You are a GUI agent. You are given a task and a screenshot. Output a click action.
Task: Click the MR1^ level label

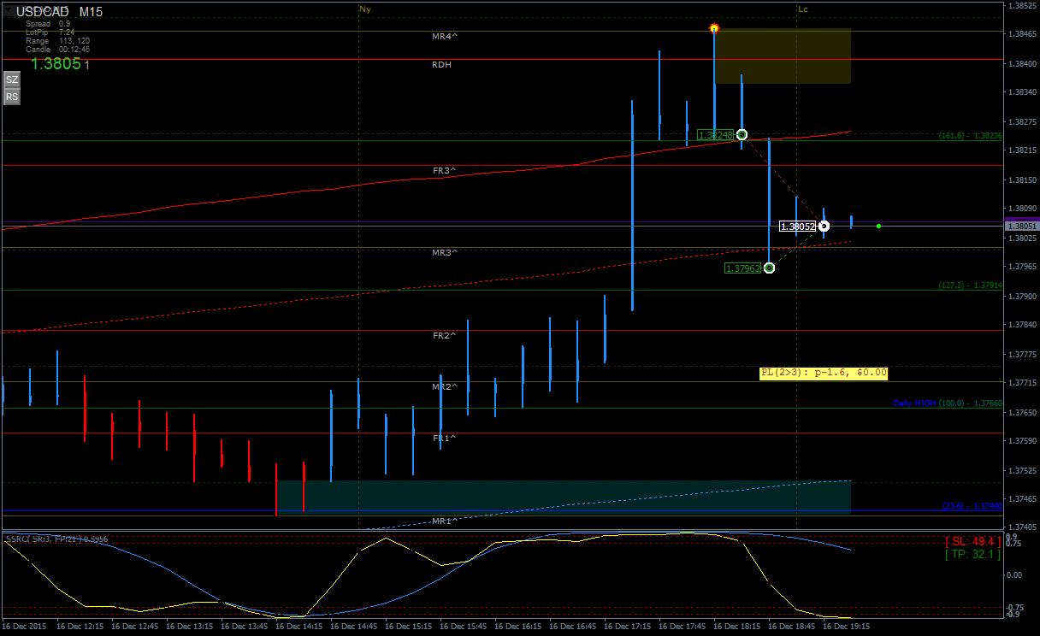(445, 521)
